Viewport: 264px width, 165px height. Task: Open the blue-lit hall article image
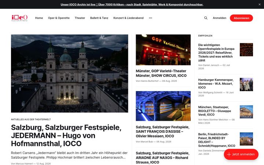(x=163, y=106)
